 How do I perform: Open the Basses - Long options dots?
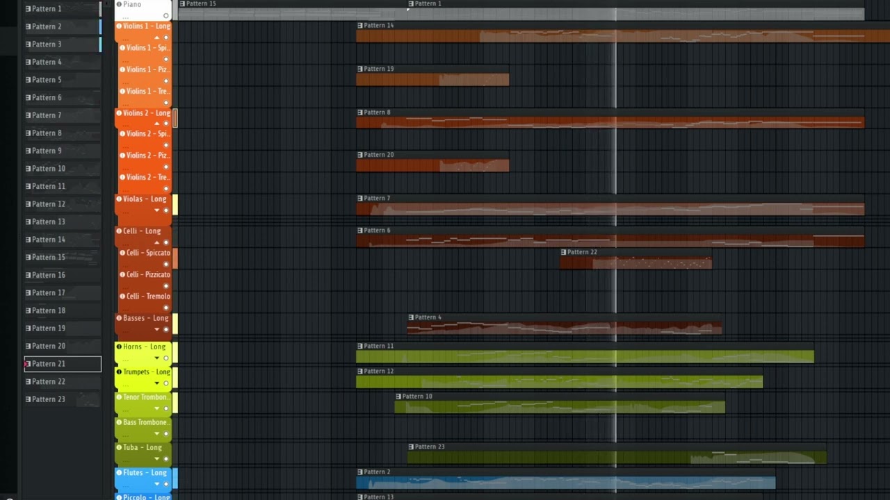pos(126,331)
